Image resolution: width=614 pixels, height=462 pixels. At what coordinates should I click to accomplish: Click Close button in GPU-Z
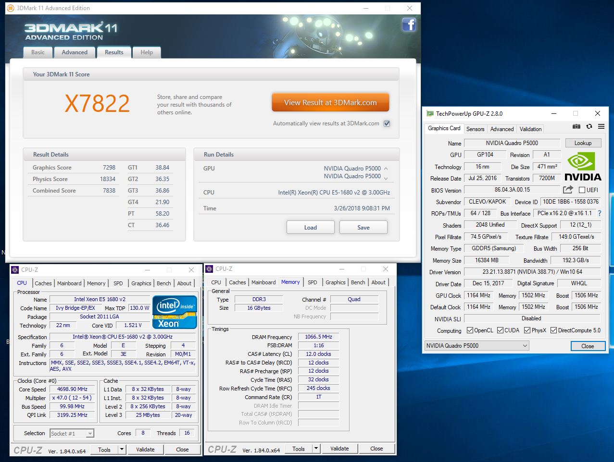coord(588,346)
